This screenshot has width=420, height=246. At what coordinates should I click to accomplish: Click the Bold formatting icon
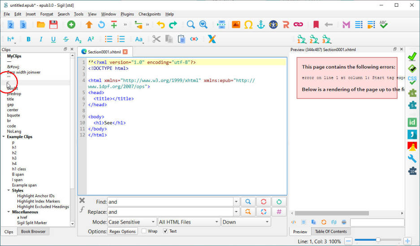tap(29, 39)
